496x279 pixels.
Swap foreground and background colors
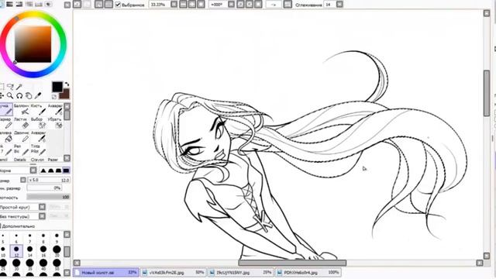click(x=67, y=84)
